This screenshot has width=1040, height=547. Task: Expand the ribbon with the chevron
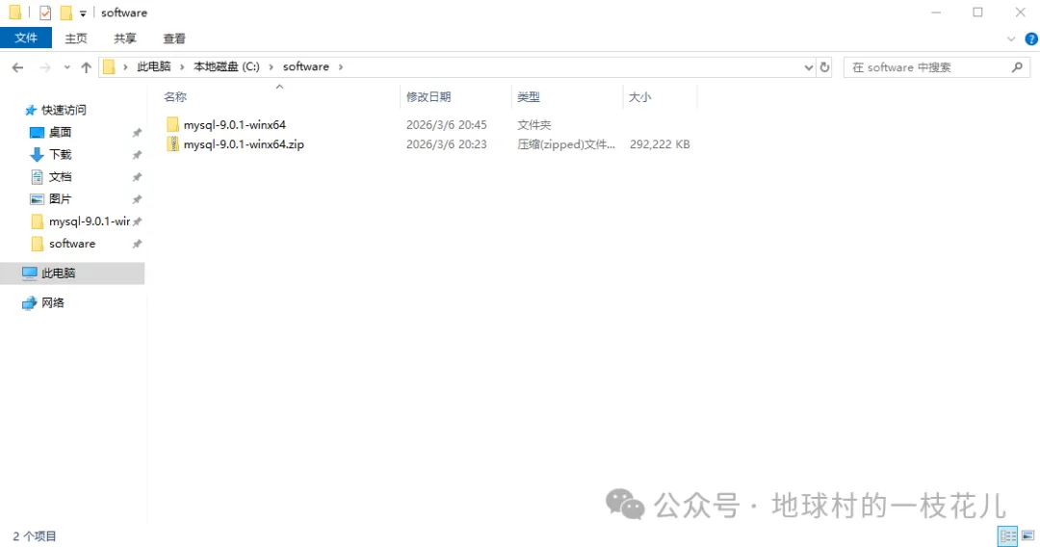click(1011, 39)
